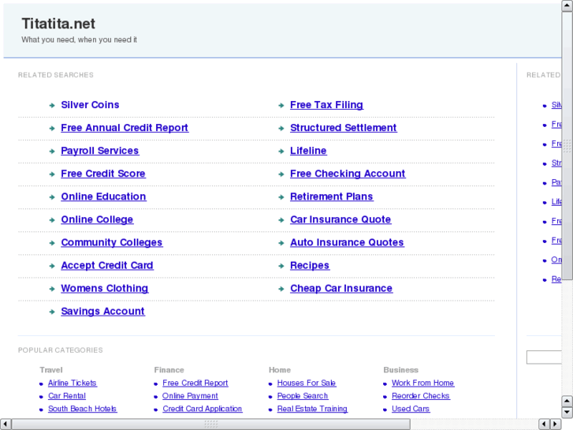The width and height of the screenshot is (573, 430).
Task: Open the Free Annual Credit Report link
Action: click(125, 128)
